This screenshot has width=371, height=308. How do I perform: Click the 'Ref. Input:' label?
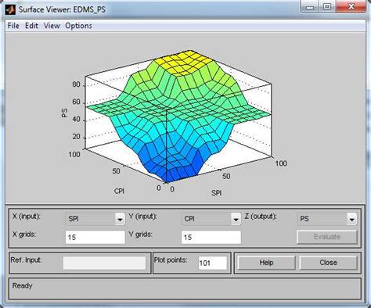26,260
